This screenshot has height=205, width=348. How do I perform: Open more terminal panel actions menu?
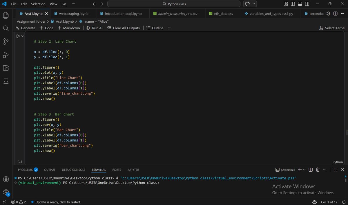[x=325, y=170]
